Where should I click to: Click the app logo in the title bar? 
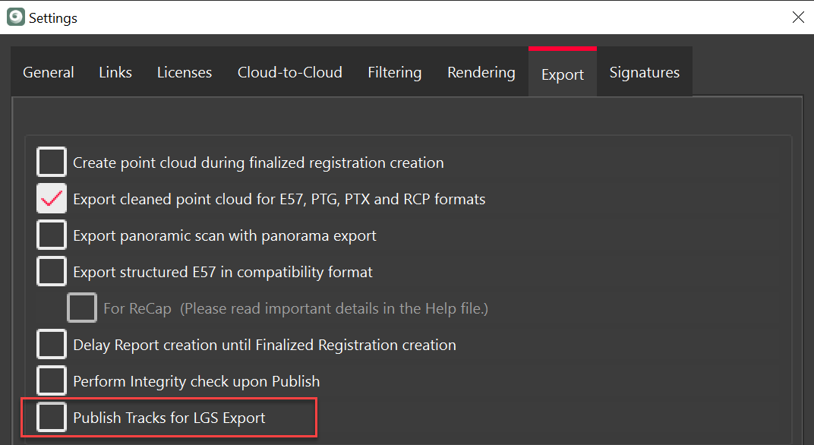click(15, 17)
